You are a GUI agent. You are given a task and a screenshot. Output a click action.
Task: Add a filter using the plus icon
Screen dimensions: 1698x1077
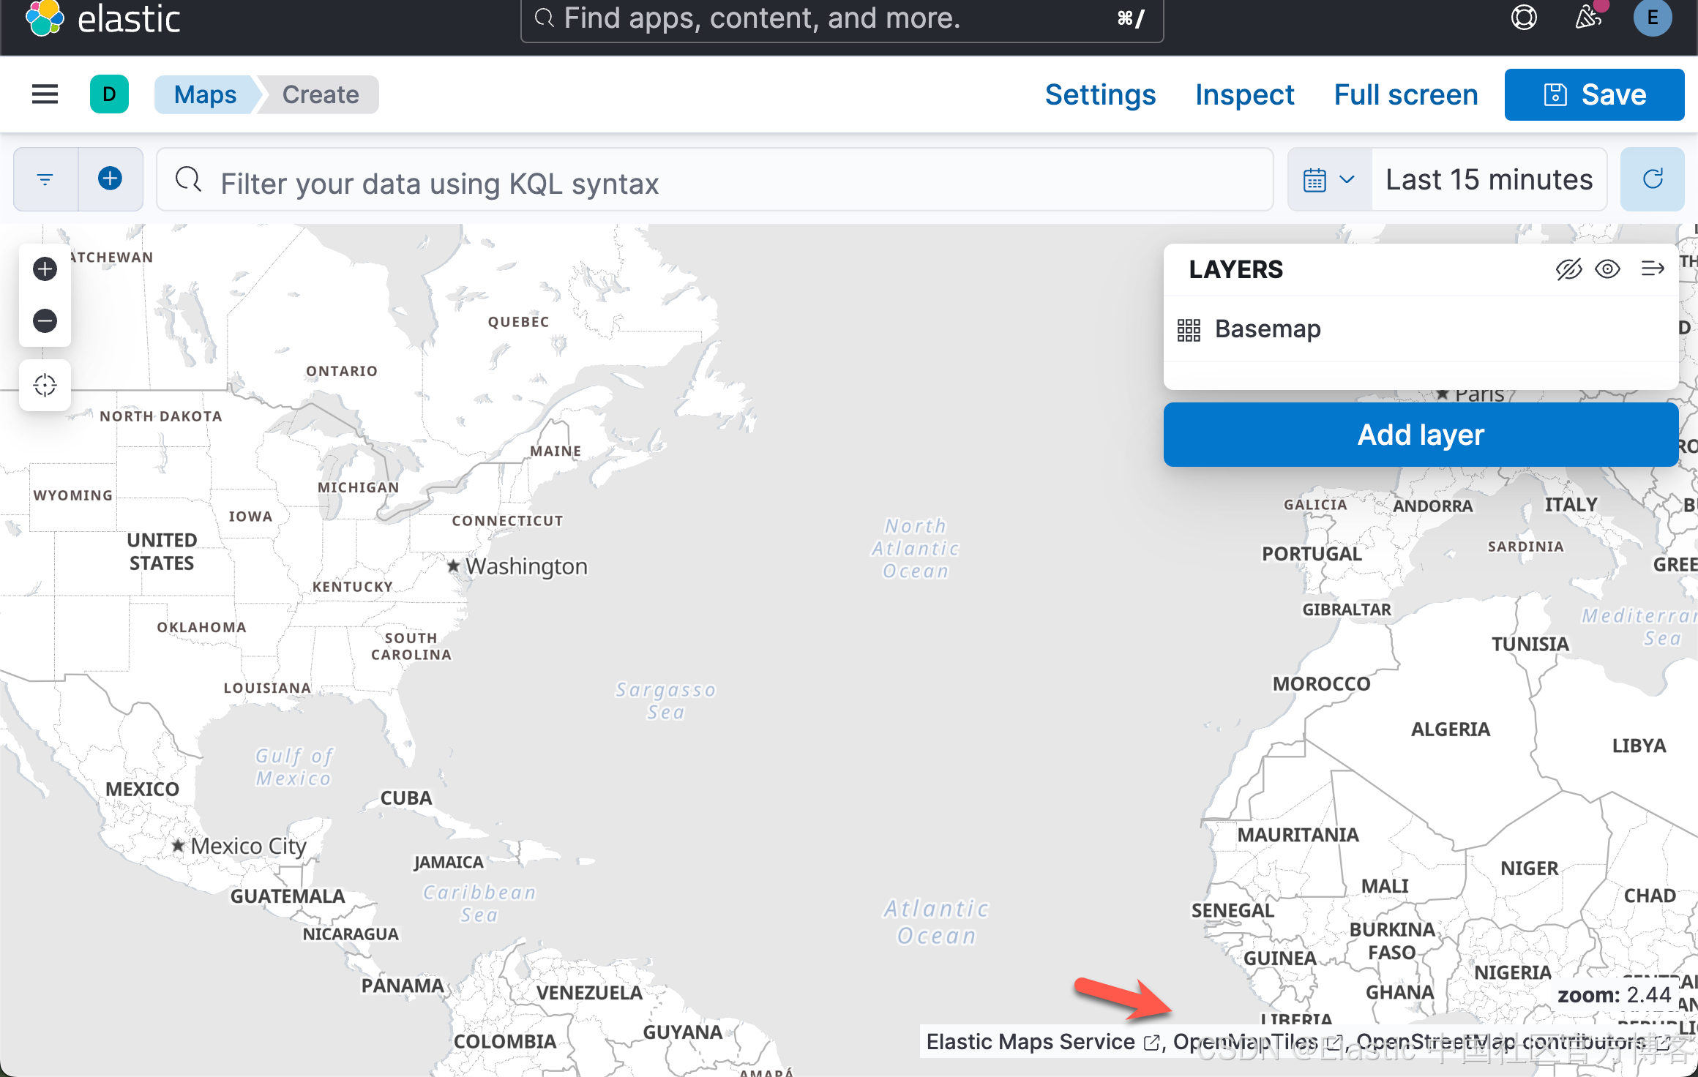click(x=110, y=179)
